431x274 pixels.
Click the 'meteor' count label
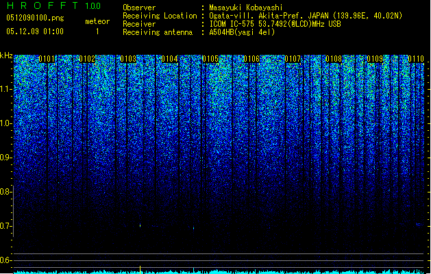tap(97, 21)
